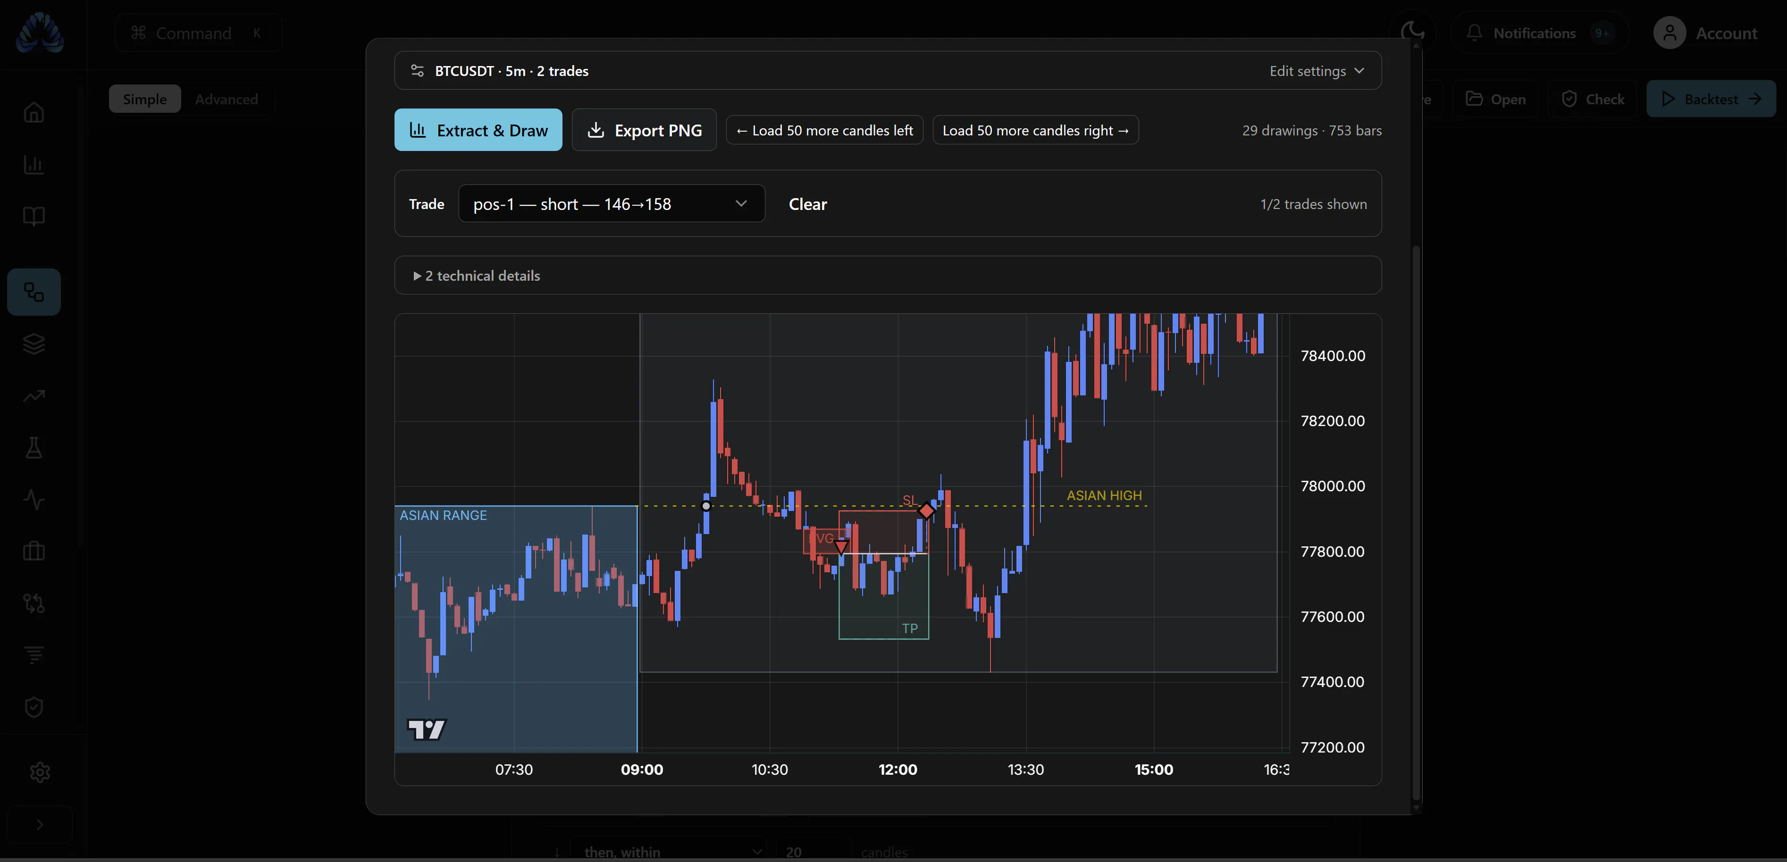
Task: Open the Trade pos-1 short dropdown
Action: [611, 204]
